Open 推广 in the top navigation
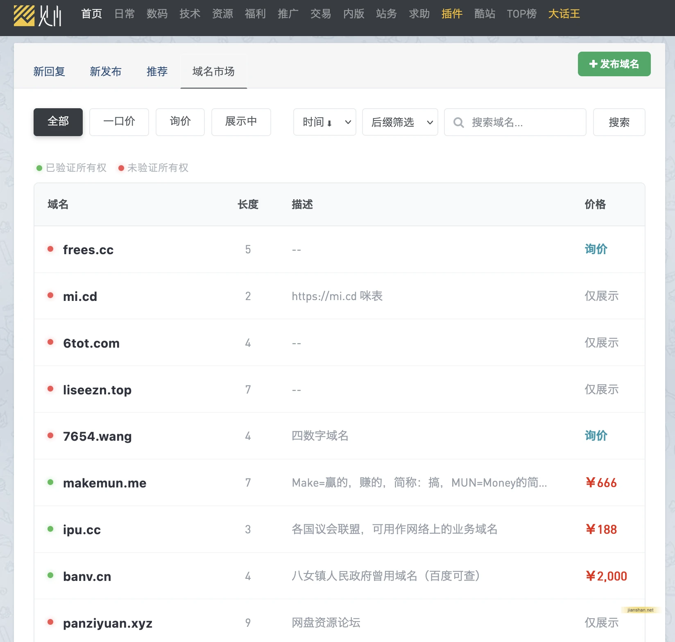Viewport: 675px width, 642px height. coord(288,14)
